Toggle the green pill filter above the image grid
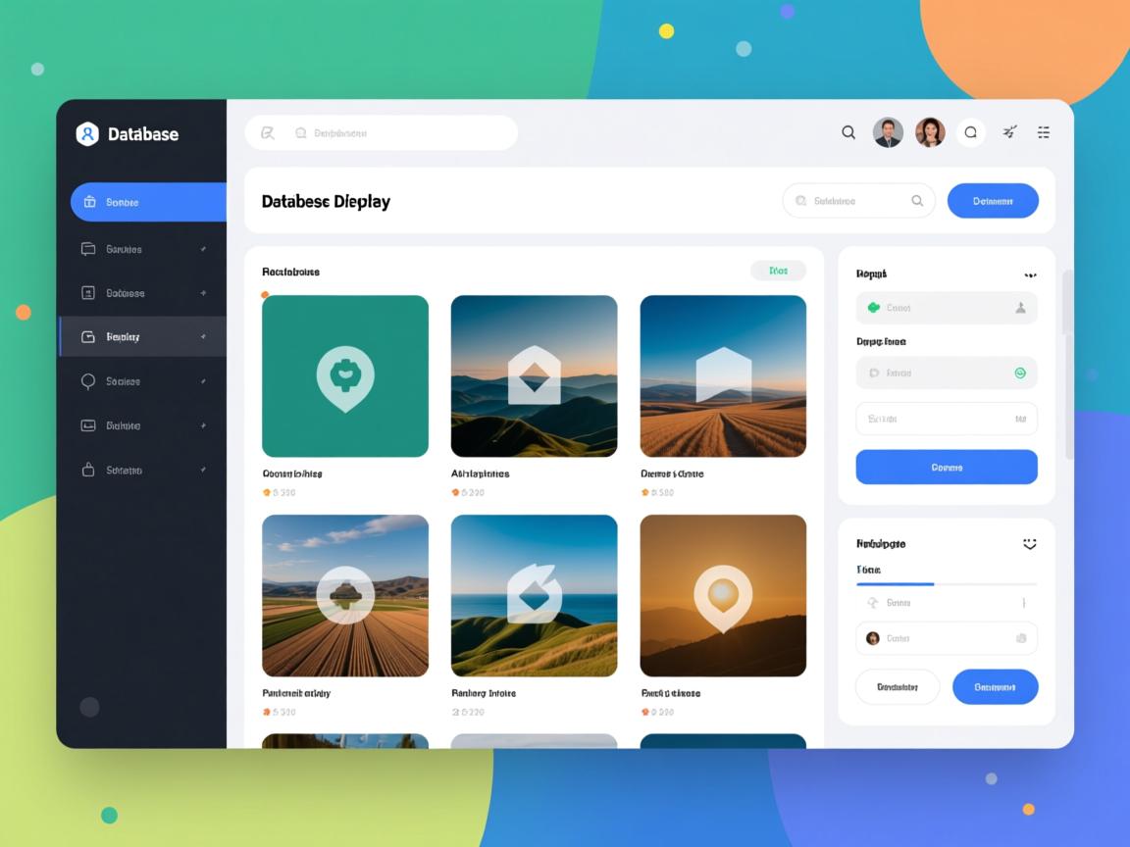Viewport: 1130px width, 847px height. click(778, 271)
